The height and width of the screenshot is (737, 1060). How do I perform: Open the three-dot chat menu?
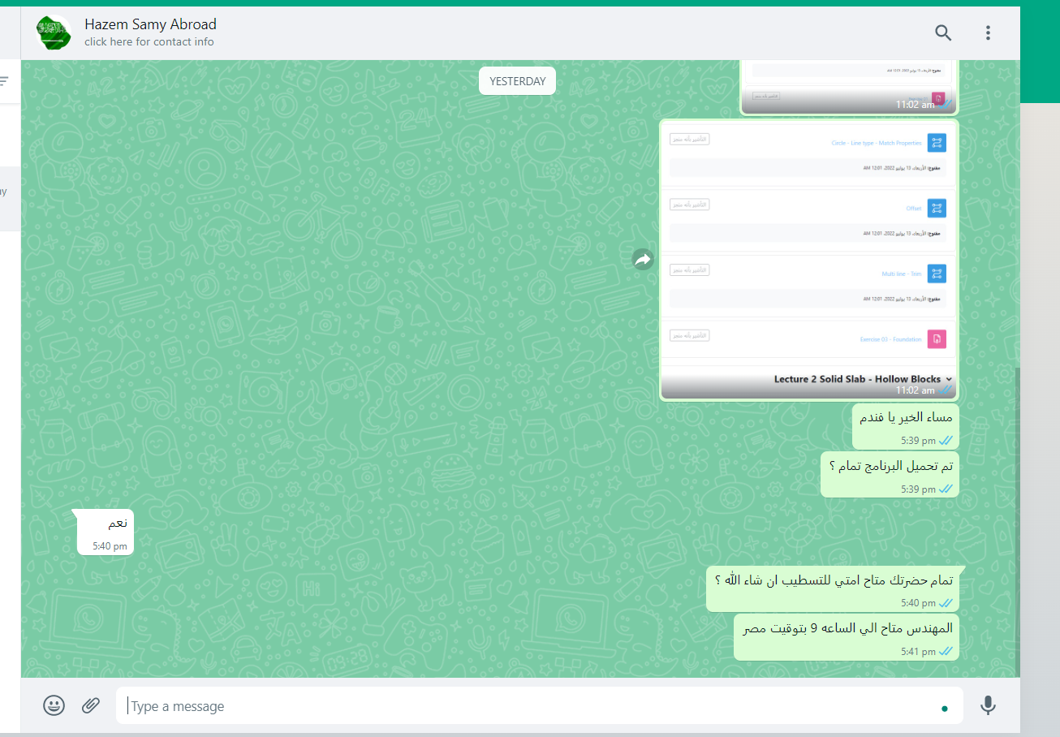[988, 32]
